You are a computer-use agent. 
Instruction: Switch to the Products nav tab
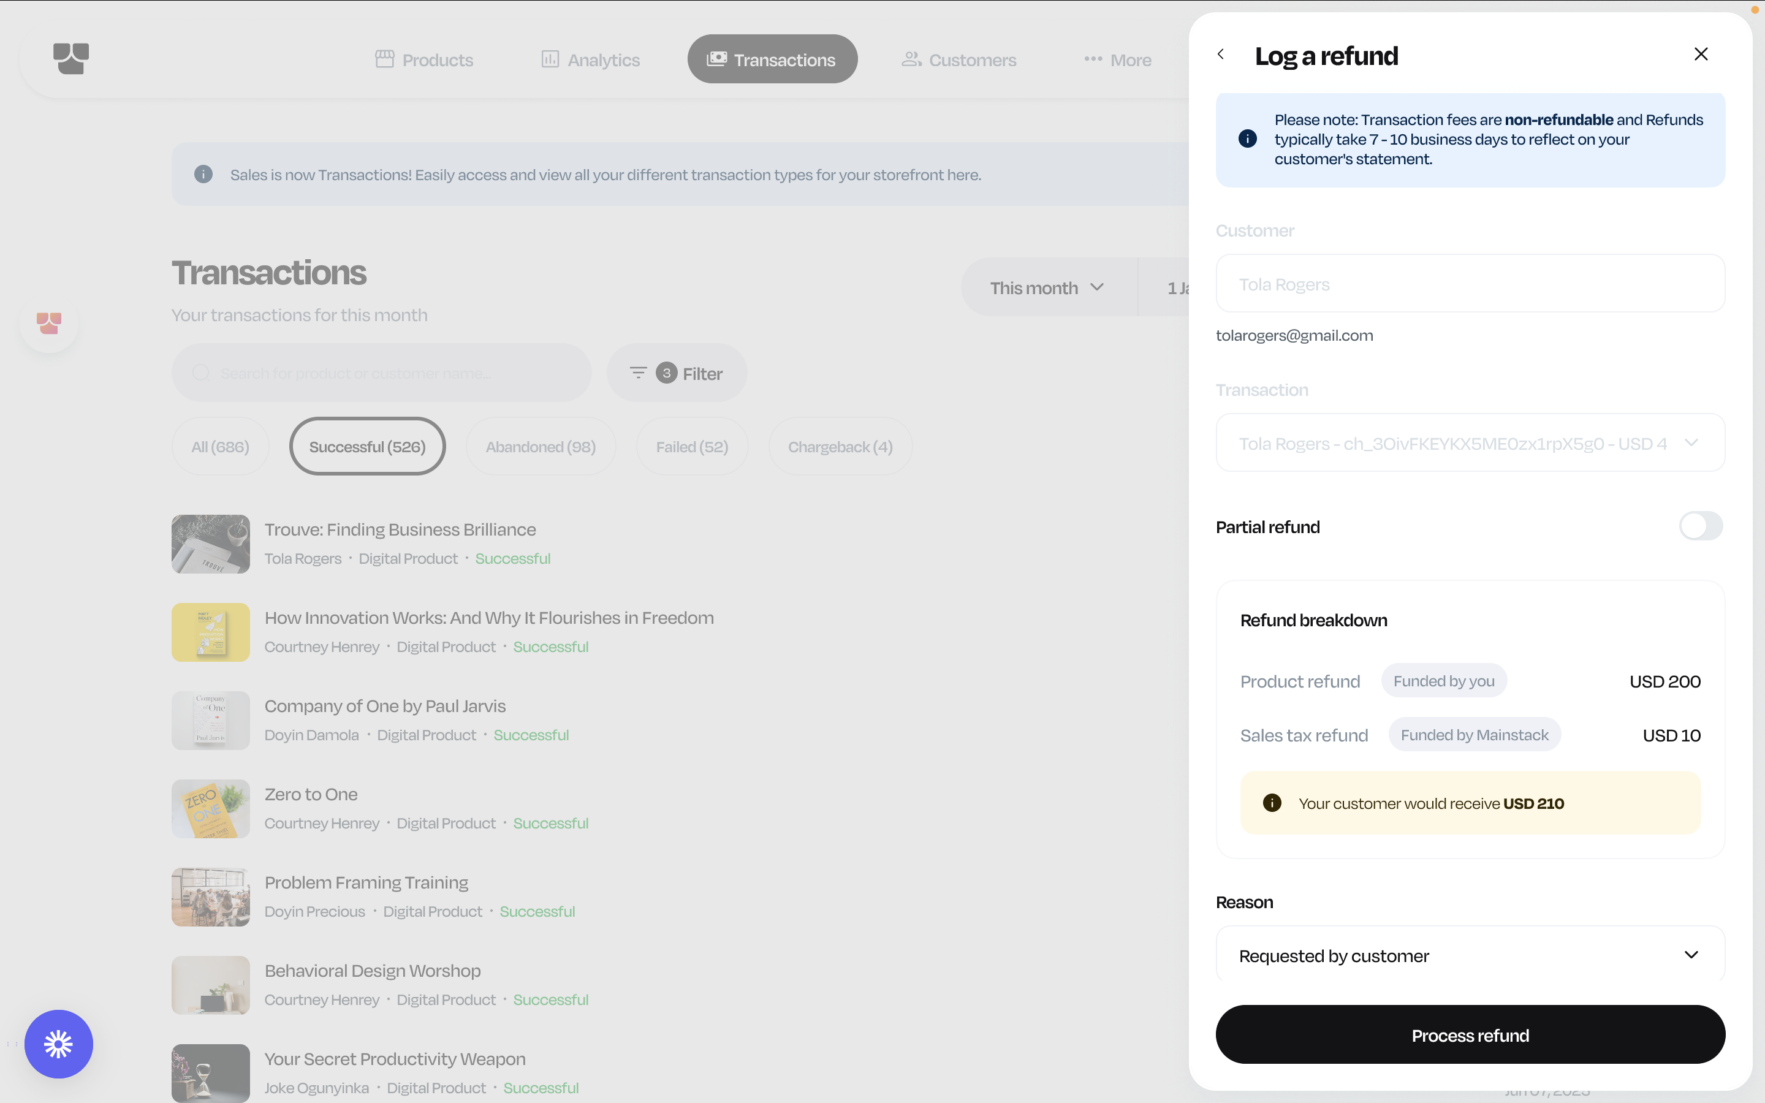(425, 60)
